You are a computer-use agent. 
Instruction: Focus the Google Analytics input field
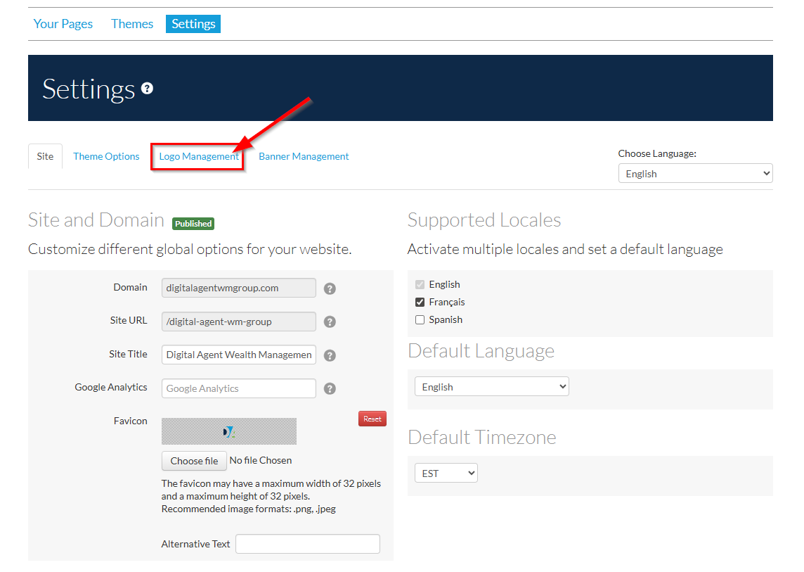[x=238, y=388]
